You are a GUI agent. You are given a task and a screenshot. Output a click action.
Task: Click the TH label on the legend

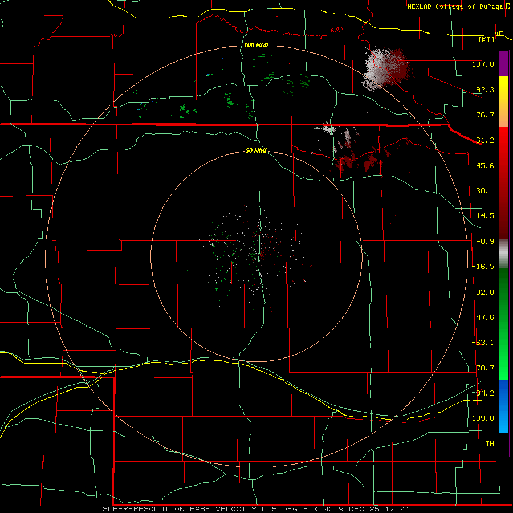[490, 444]
